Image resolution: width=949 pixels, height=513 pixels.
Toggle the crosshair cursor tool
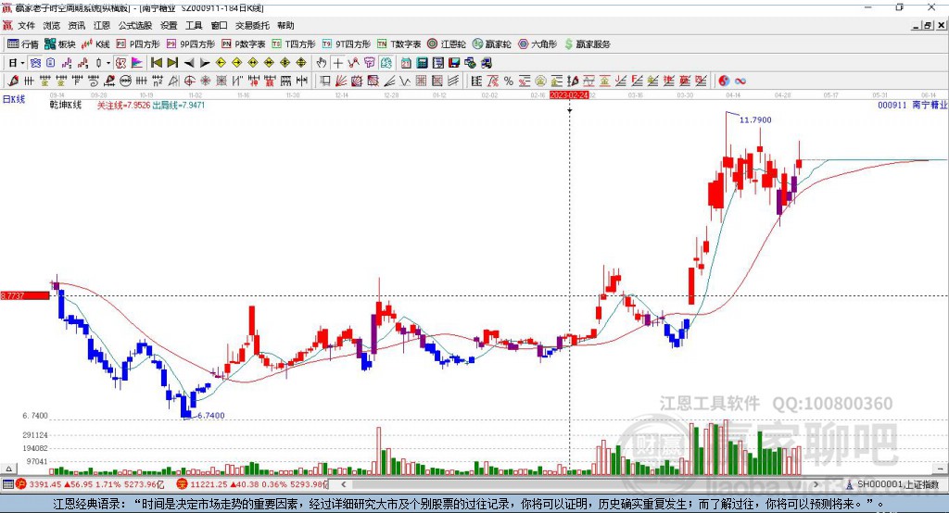pos(337,63)
